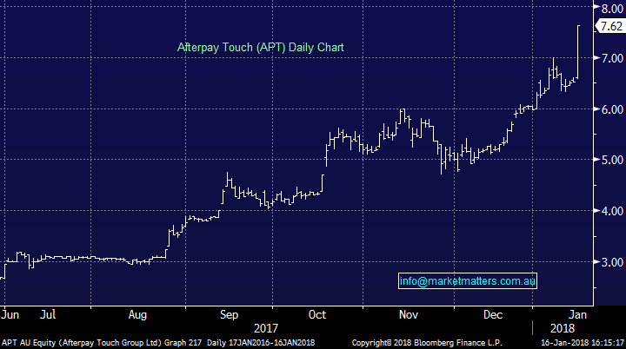Click the 6.00 price axis label
626x349 pixels.
[x=612, y=109]
